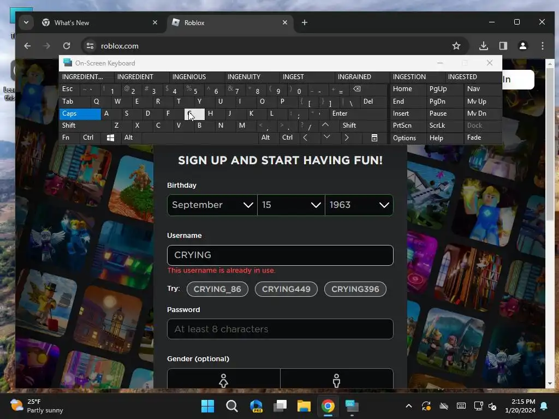Click the Tab key on keyboard
The image size is (559, 419).
[x=74, y=101]
